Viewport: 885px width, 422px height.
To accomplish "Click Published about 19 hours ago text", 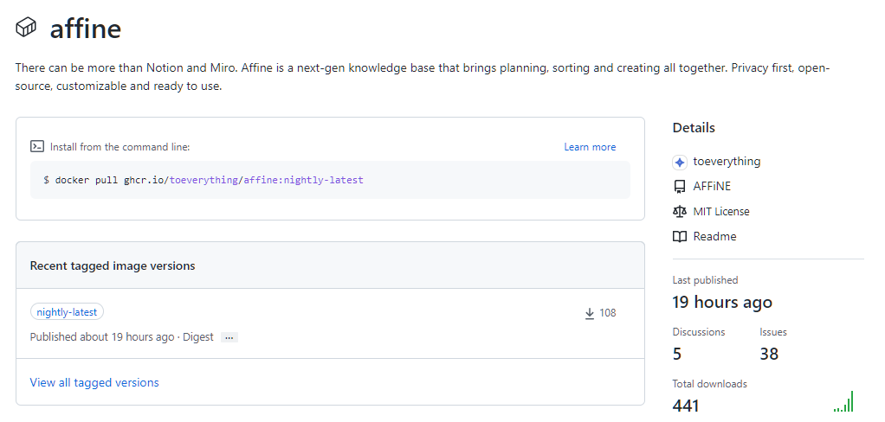I will (x=102, y=337).
